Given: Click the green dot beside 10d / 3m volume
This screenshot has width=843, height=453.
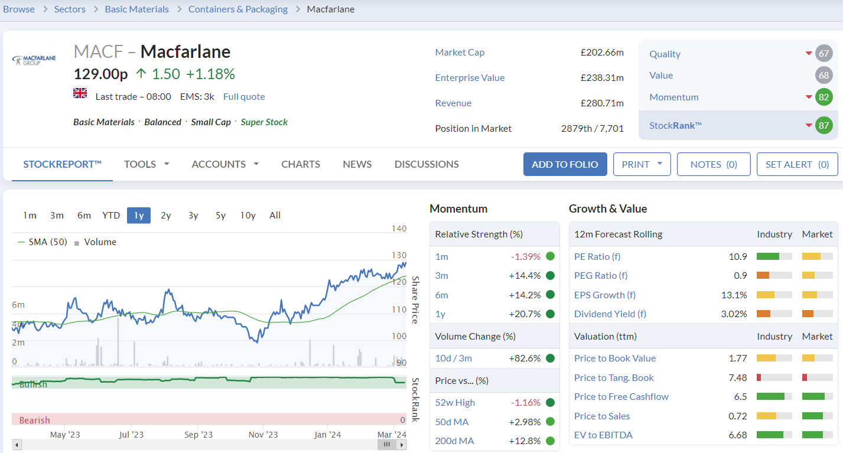Looking at the screenshot, I should tap(550, 358).
